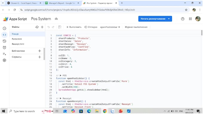Bookmark this page with star icon
This screenshot has width=203, height=114.
point(186,10)
